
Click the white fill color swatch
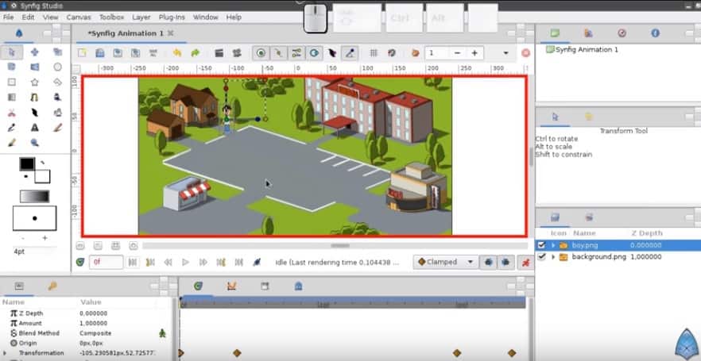pos(42,176)
